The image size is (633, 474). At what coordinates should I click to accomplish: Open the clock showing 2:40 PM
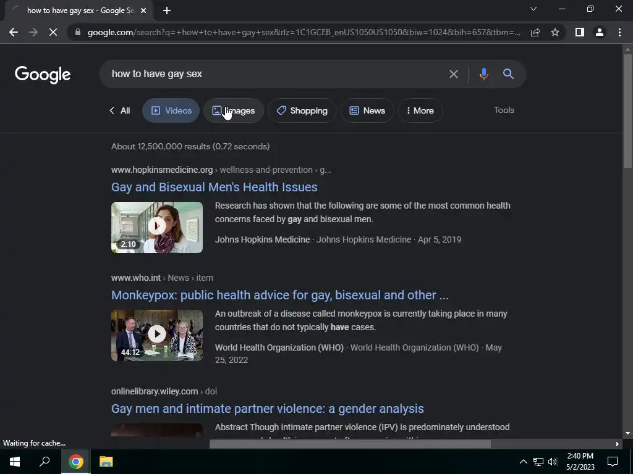click(580, 462)
